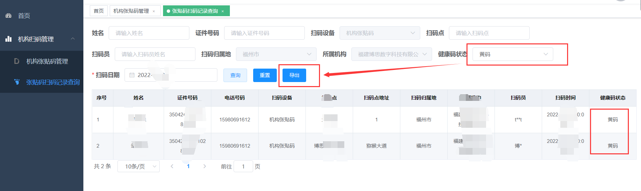This screenshot has height=191, width=641.
Task: Click the footprint icon beside 张贴码扫码记录查询
Action: (17, 82)
